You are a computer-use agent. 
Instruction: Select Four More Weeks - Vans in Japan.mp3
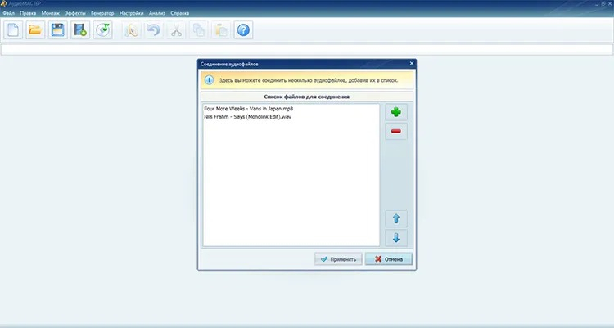coord(248,109)
